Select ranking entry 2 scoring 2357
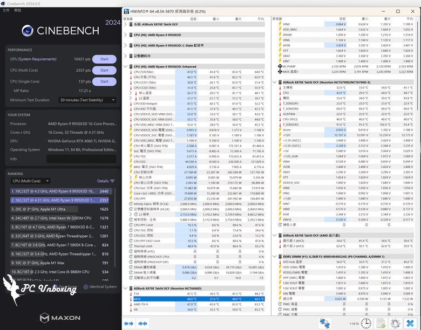Viewport: 421px width, 330px height. [59, 200]
